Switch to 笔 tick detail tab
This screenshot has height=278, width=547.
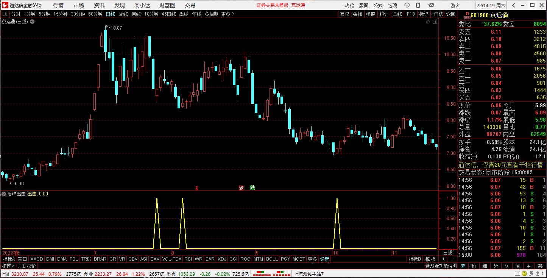pos(463,266)
